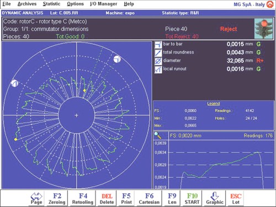Click the Legend link heading
The image size is (276, 207).
(214, 104)
